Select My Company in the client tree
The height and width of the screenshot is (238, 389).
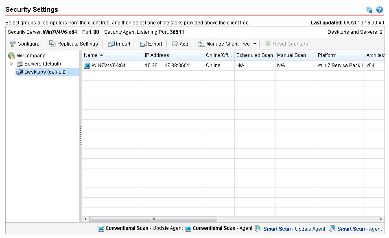tap(31, 56)
